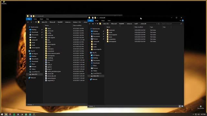Open recent locations dropdown in front window
Image resolution: width=207 pixels, height=116 pixels.
click(x=95, y=24)
